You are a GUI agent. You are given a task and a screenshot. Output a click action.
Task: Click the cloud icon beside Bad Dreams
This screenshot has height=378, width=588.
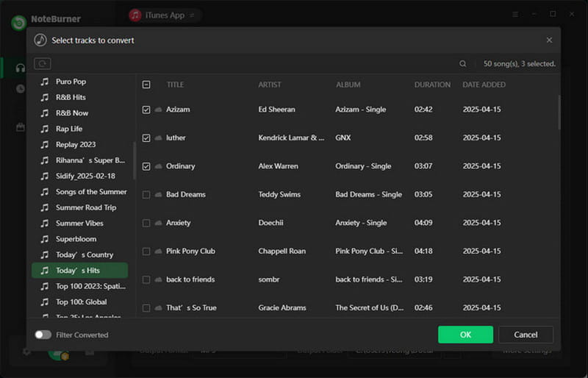(x=159, y=194)
